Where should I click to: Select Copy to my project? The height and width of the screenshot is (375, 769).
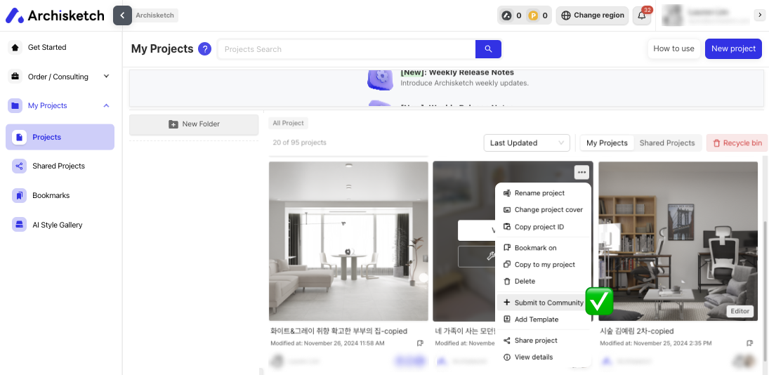(544, 265)
